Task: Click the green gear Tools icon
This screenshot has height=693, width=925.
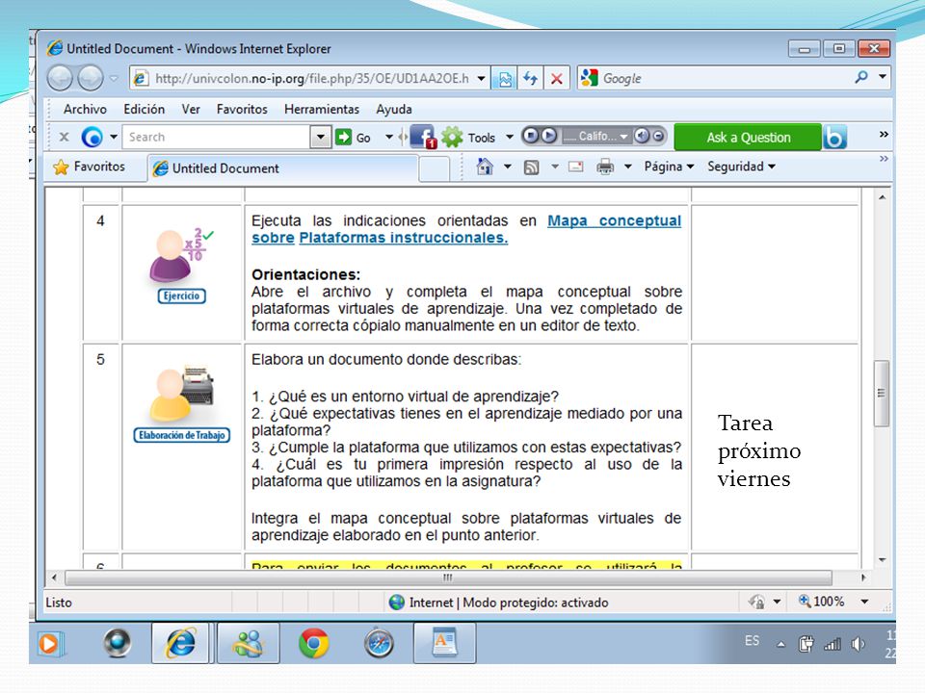Action: [x=453, y=137]
